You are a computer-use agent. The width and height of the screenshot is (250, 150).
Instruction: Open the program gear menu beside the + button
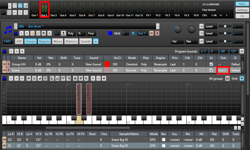[16, 33]
